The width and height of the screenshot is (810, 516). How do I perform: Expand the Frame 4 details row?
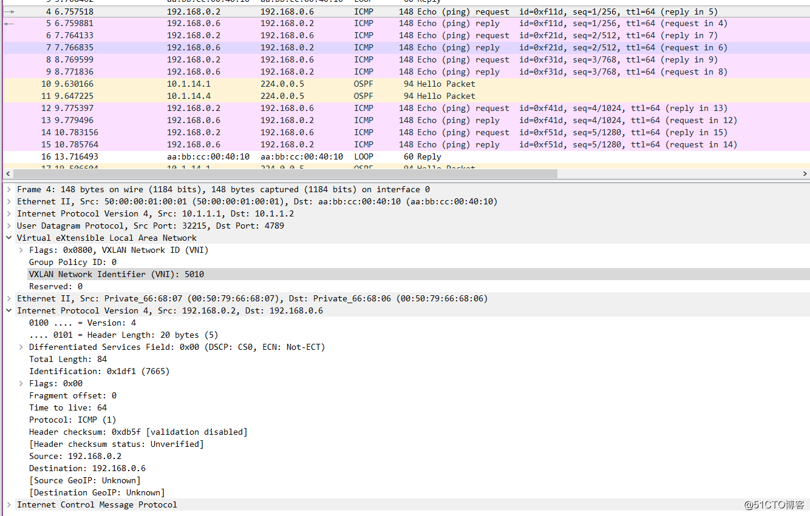pyautogui.click(x=9, y=189)
